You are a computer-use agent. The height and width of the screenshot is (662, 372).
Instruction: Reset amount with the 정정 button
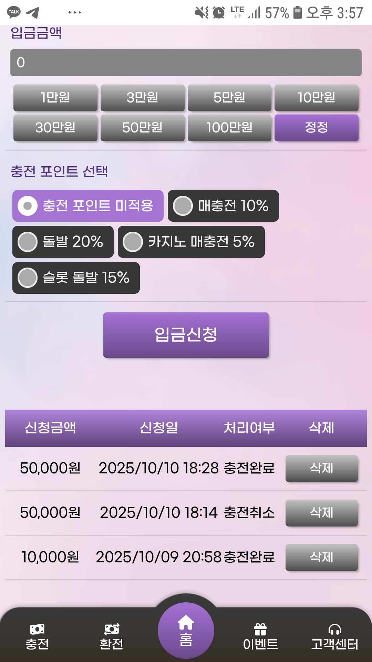tap(316, 128)
